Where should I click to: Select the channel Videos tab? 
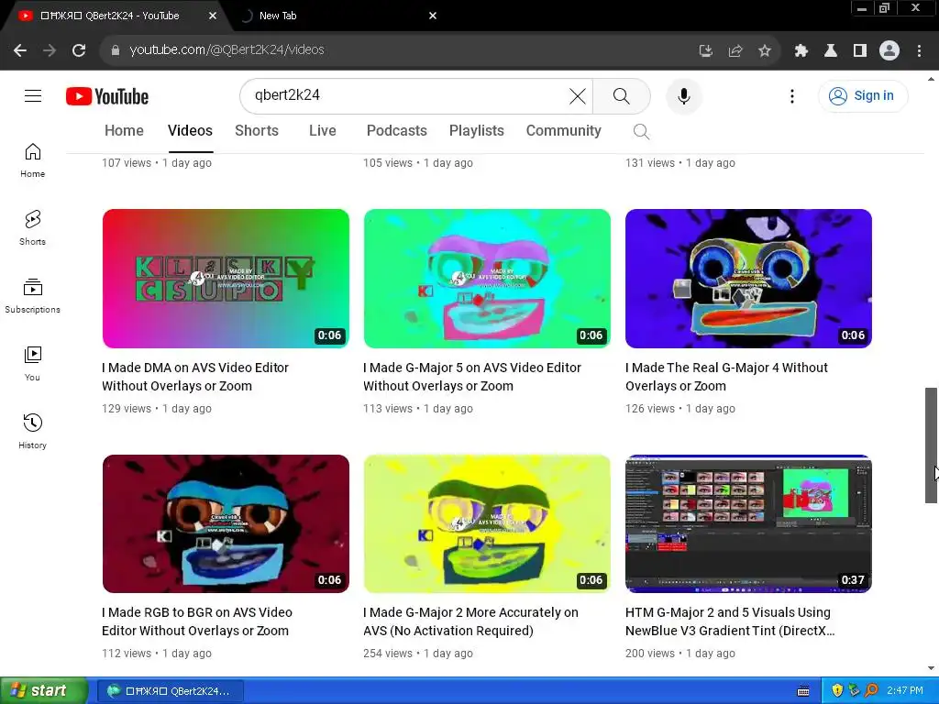190,130
